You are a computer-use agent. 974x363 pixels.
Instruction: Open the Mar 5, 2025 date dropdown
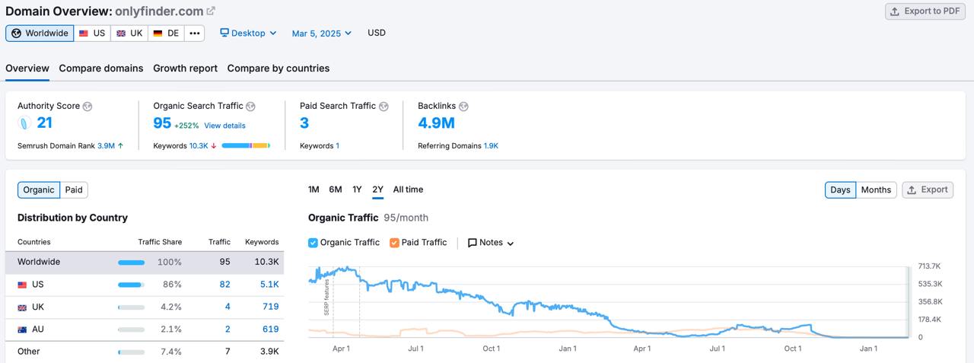322,33
